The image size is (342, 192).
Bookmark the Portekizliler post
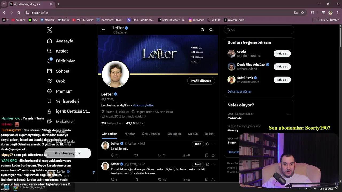207,179
